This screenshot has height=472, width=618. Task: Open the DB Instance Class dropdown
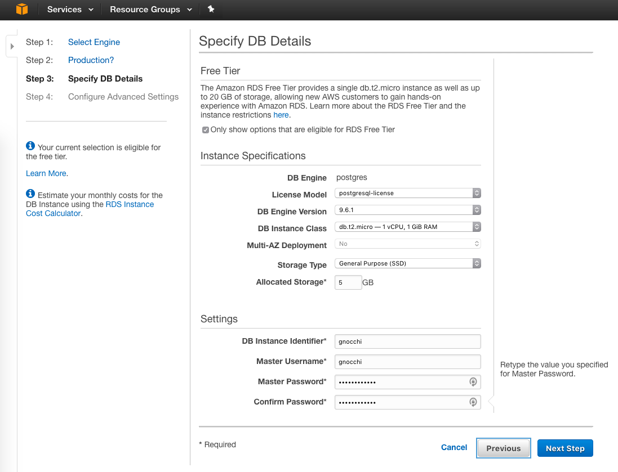coord(407,227)
